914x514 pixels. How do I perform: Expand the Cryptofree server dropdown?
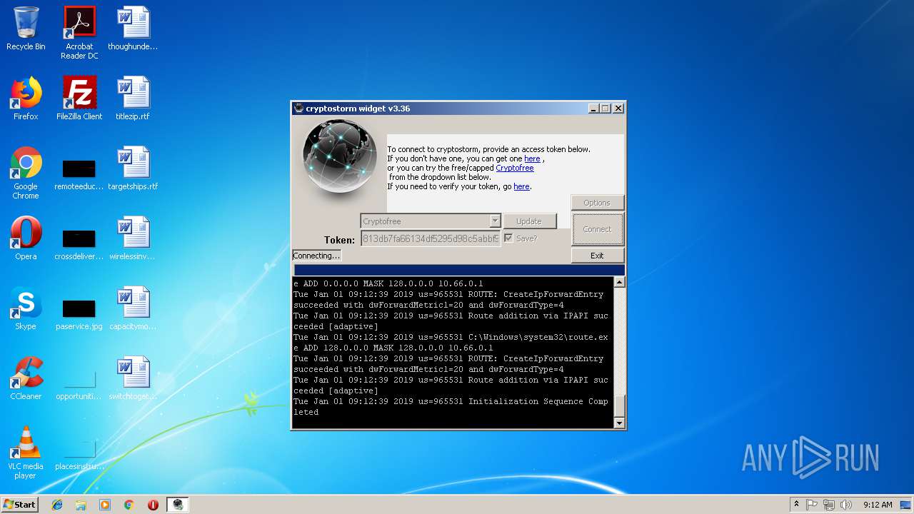coord(494,221)
